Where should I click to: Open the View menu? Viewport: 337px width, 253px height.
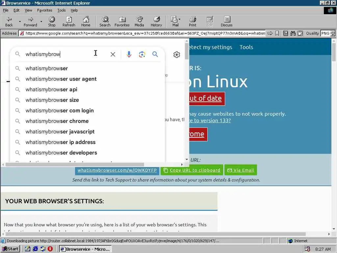[x=28, y=10]
